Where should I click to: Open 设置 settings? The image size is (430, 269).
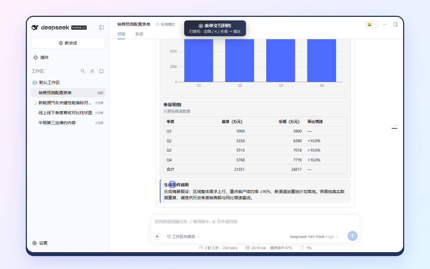coord(40,243)
